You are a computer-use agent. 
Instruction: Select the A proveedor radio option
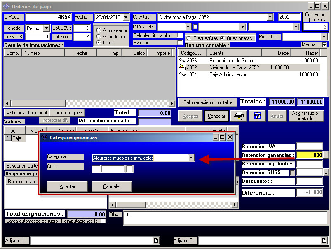[99, 30]
